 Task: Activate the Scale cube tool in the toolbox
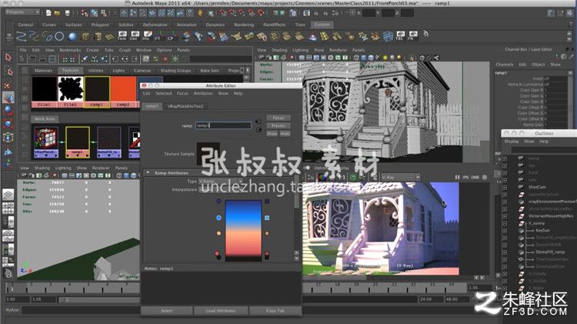click(8, 123)
